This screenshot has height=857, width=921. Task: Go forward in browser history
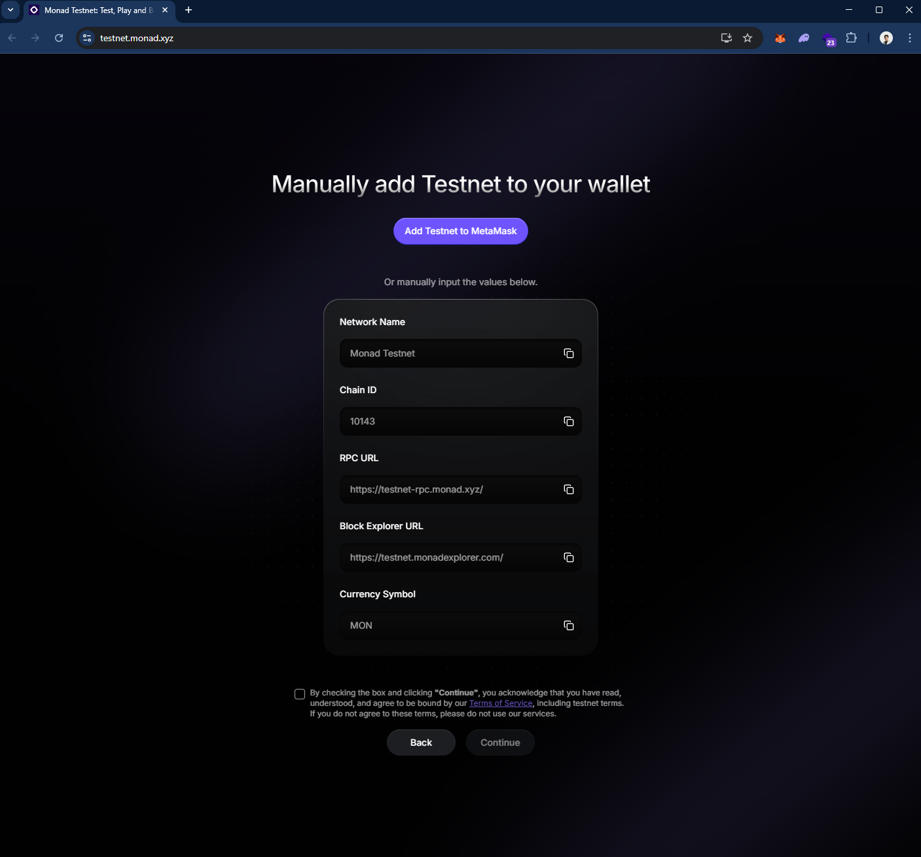pyautogui.click(x=35, y=38)
